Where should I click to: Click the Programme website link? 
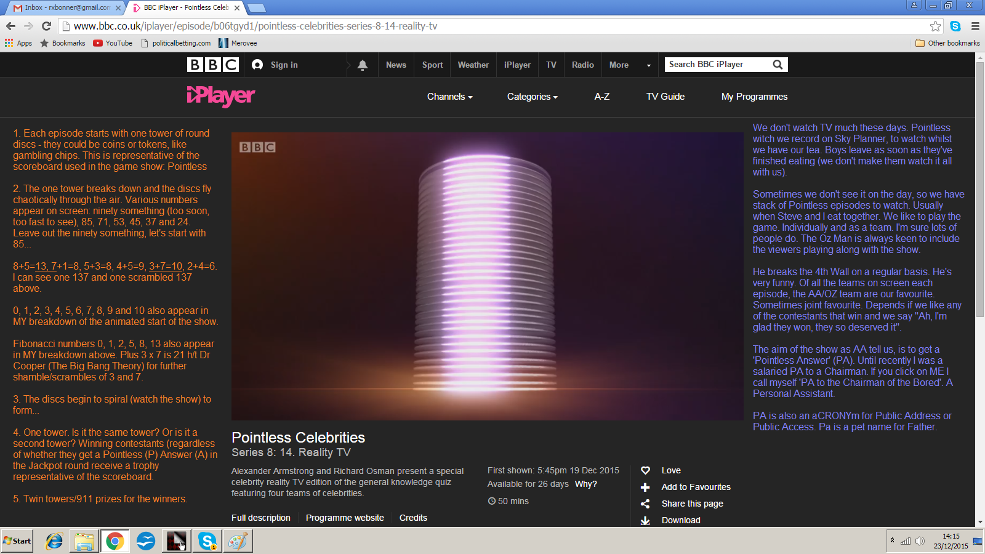(345, 518)
